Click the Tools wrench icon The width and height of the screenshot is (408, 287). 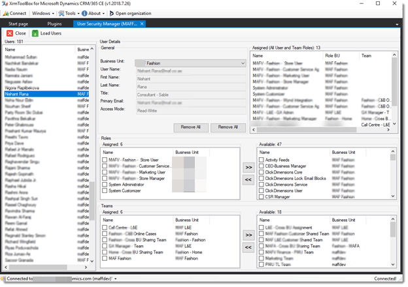61,13
